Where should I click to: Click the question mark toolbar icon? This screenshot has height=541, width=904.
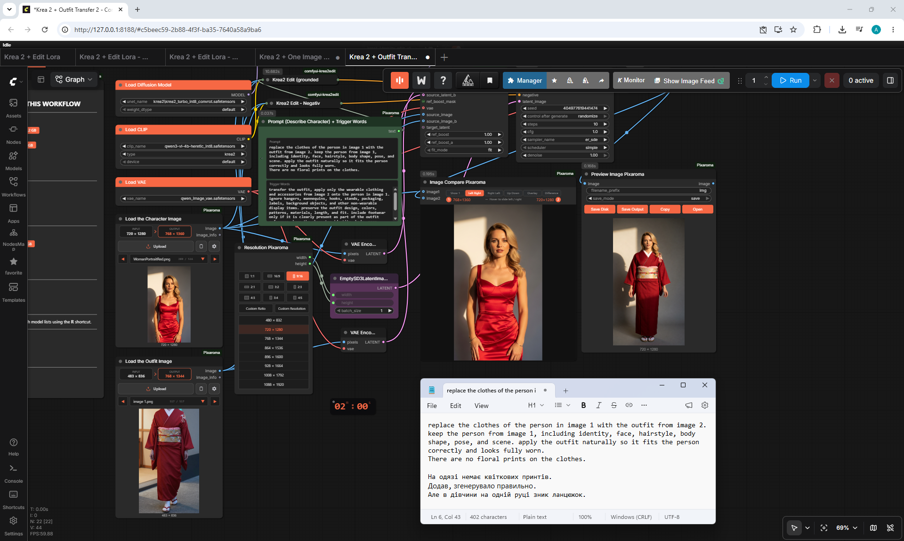pos(443,80)
